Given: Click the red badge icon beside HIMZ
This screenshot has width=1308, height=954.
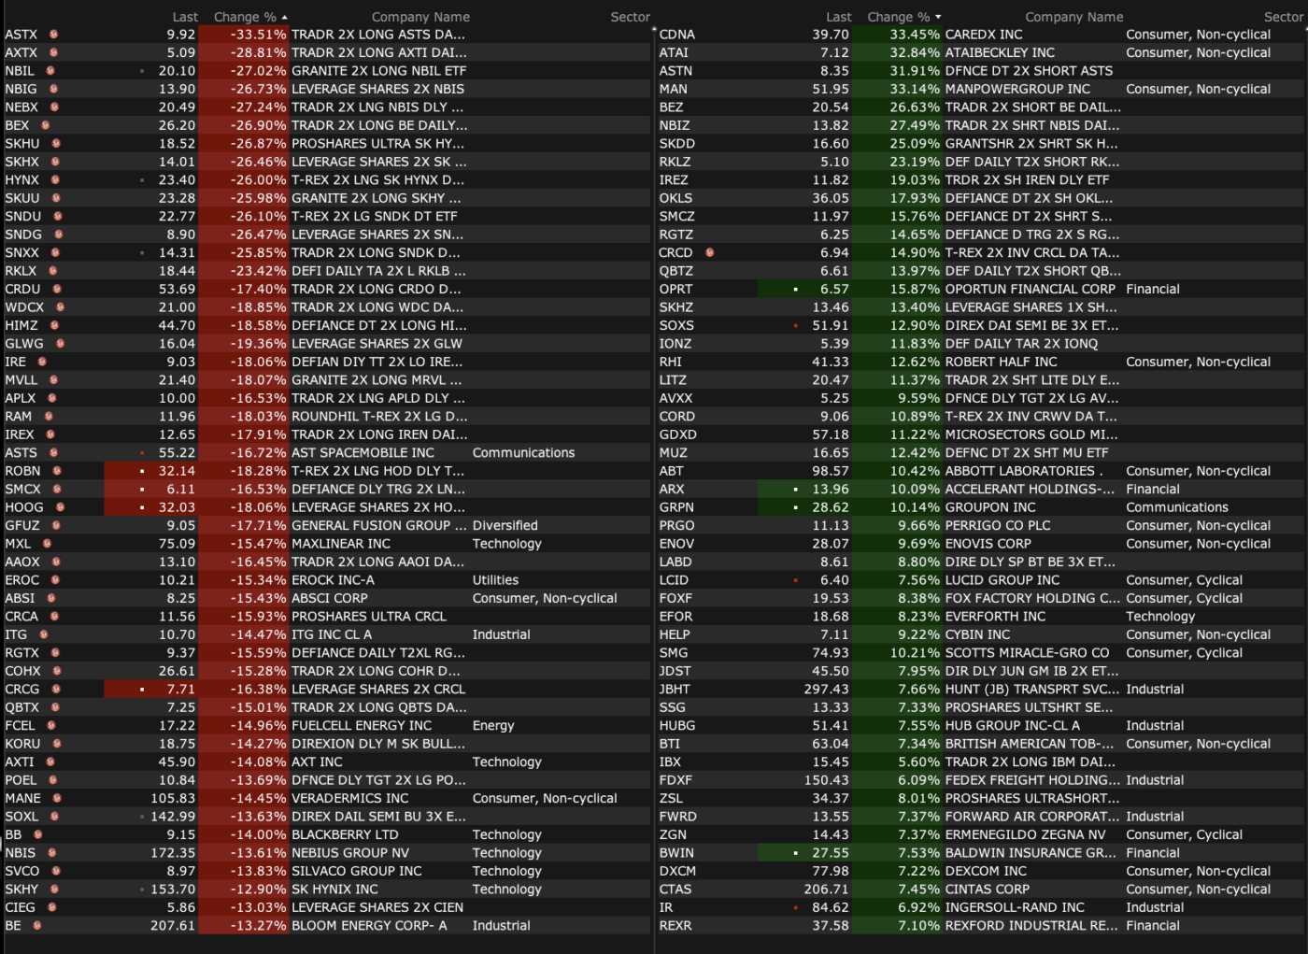Looking at the screenshot, I should click(x=54, y=326).
